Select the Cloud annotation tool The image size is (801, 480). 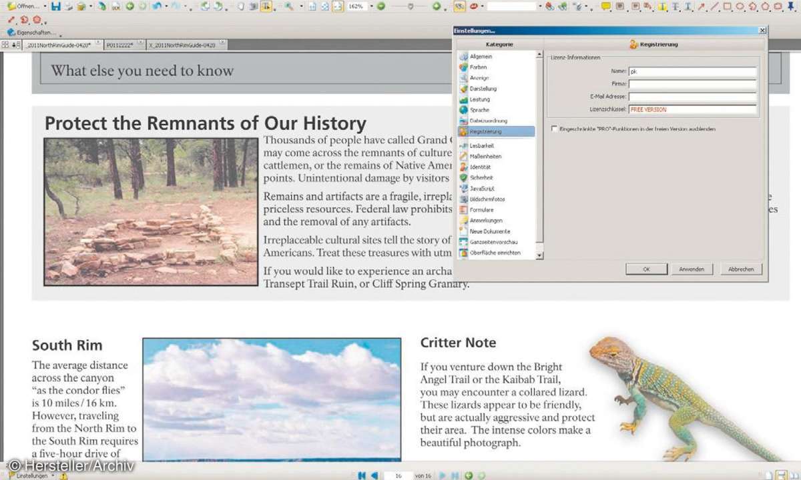[x=778, y=6]
